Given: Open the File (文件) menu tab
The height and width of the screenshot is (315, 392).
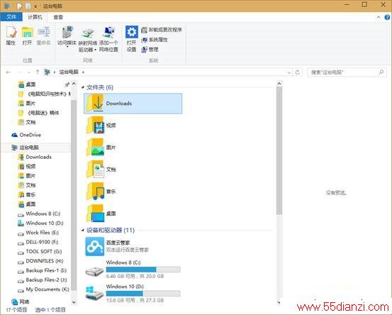Looking at the screenshot, I should point(11,17).
